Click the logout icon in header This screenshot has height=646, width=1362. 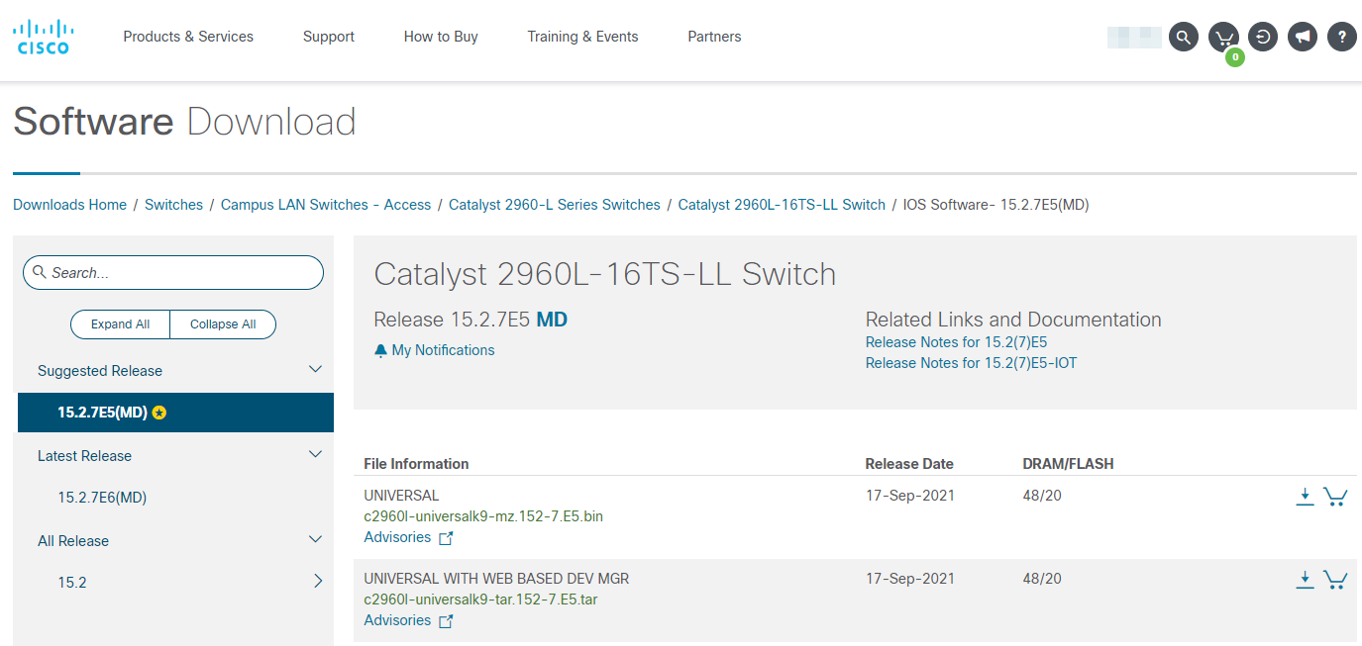(x=1263, y=38)
